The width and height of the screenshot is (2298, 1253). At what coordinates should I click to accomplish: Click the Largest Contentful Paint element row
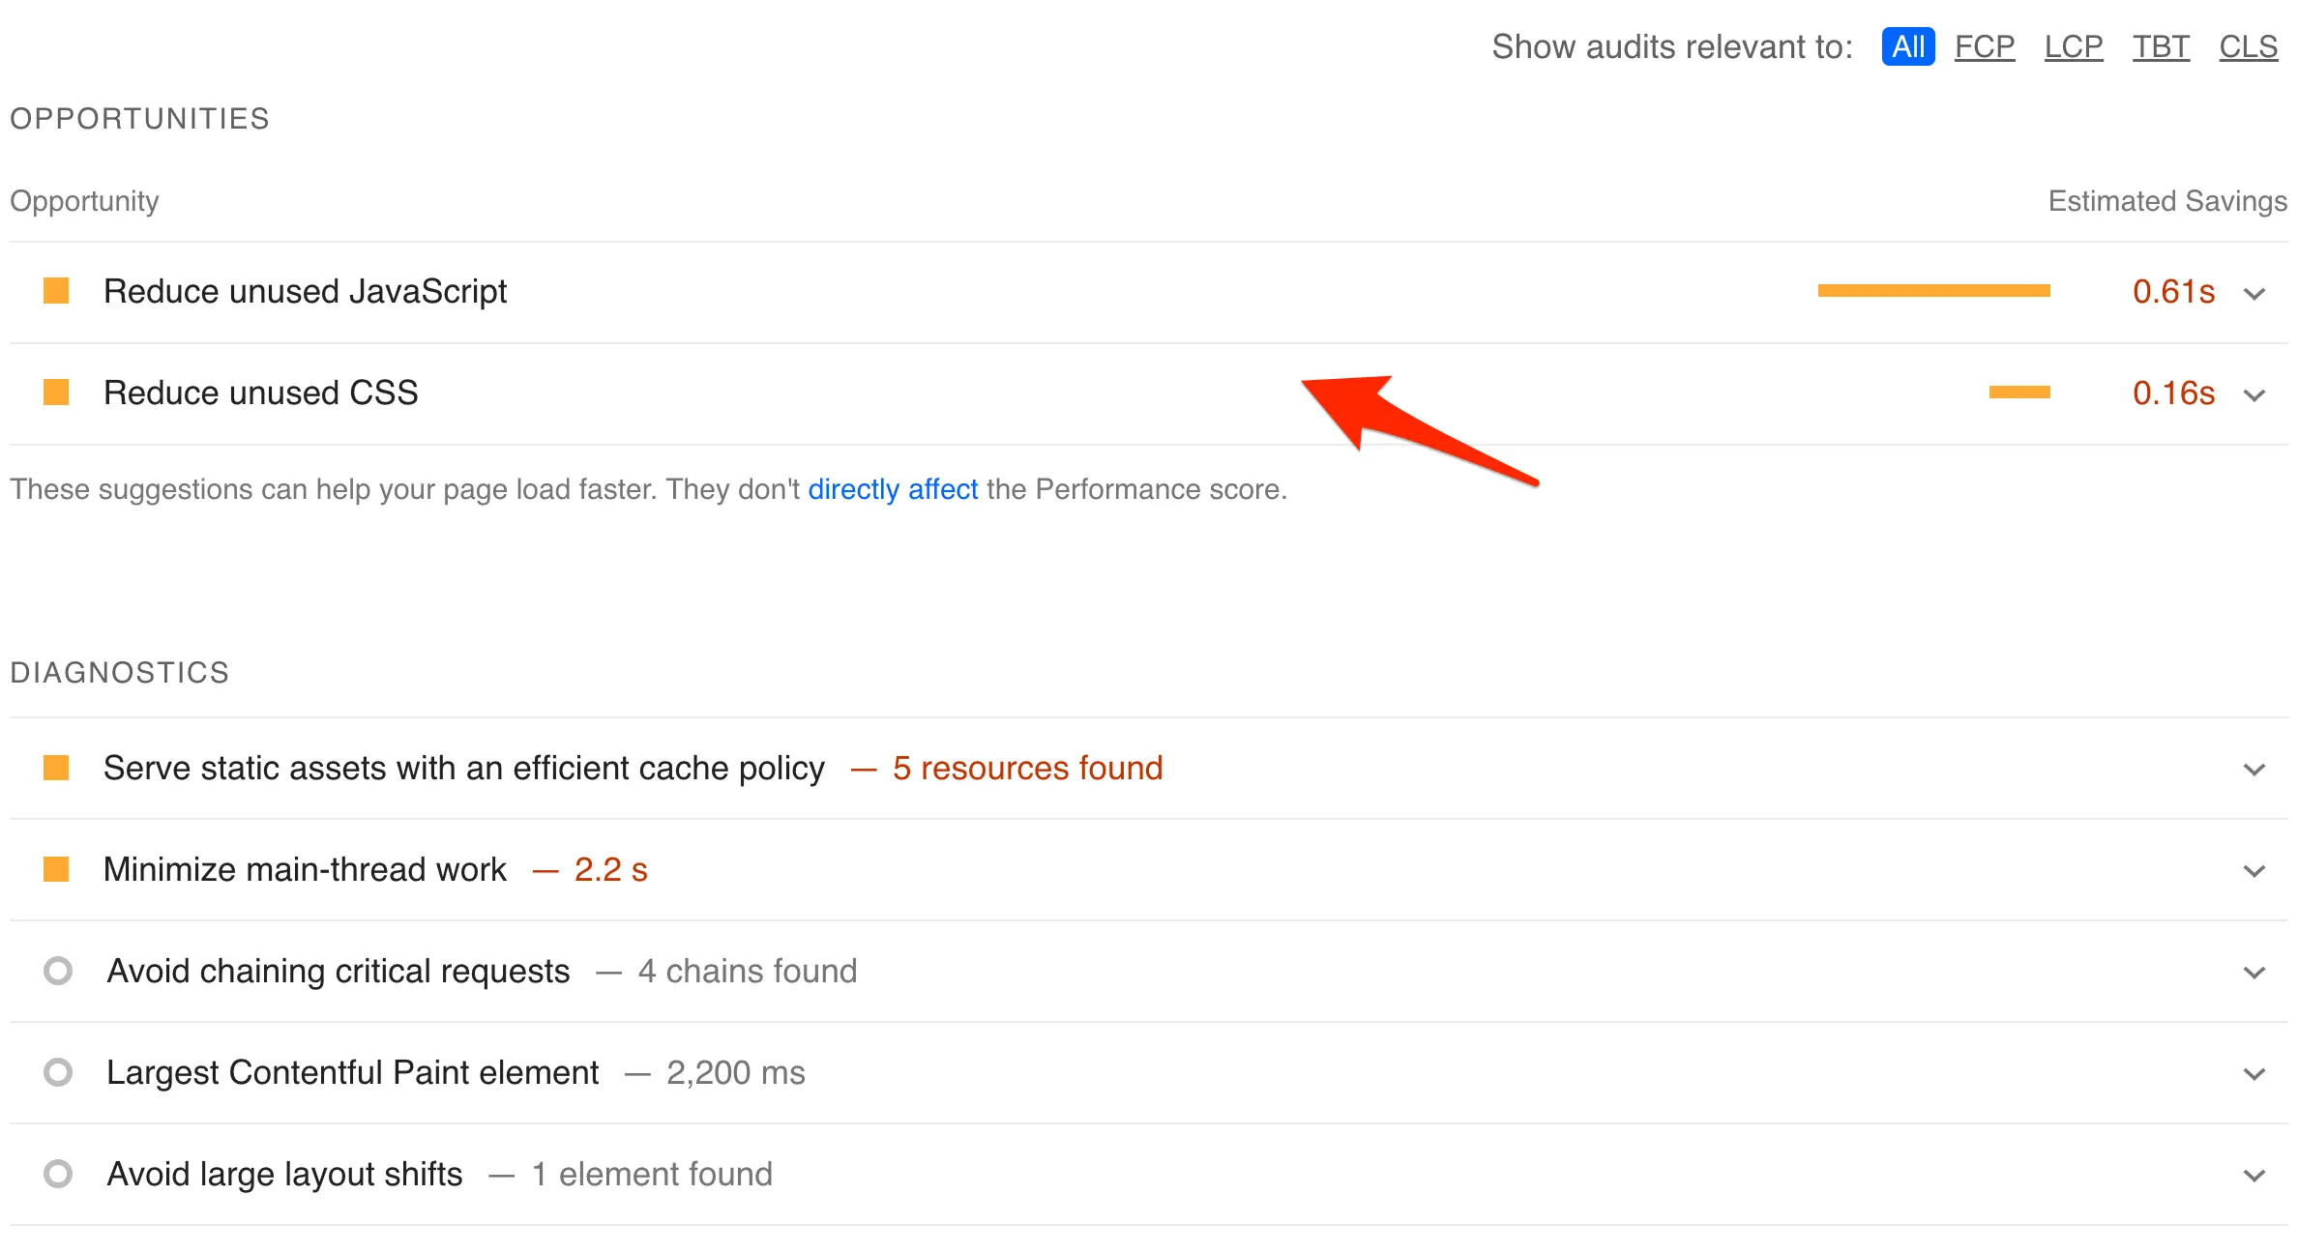pyautogui.click(x=353, y=1072)
